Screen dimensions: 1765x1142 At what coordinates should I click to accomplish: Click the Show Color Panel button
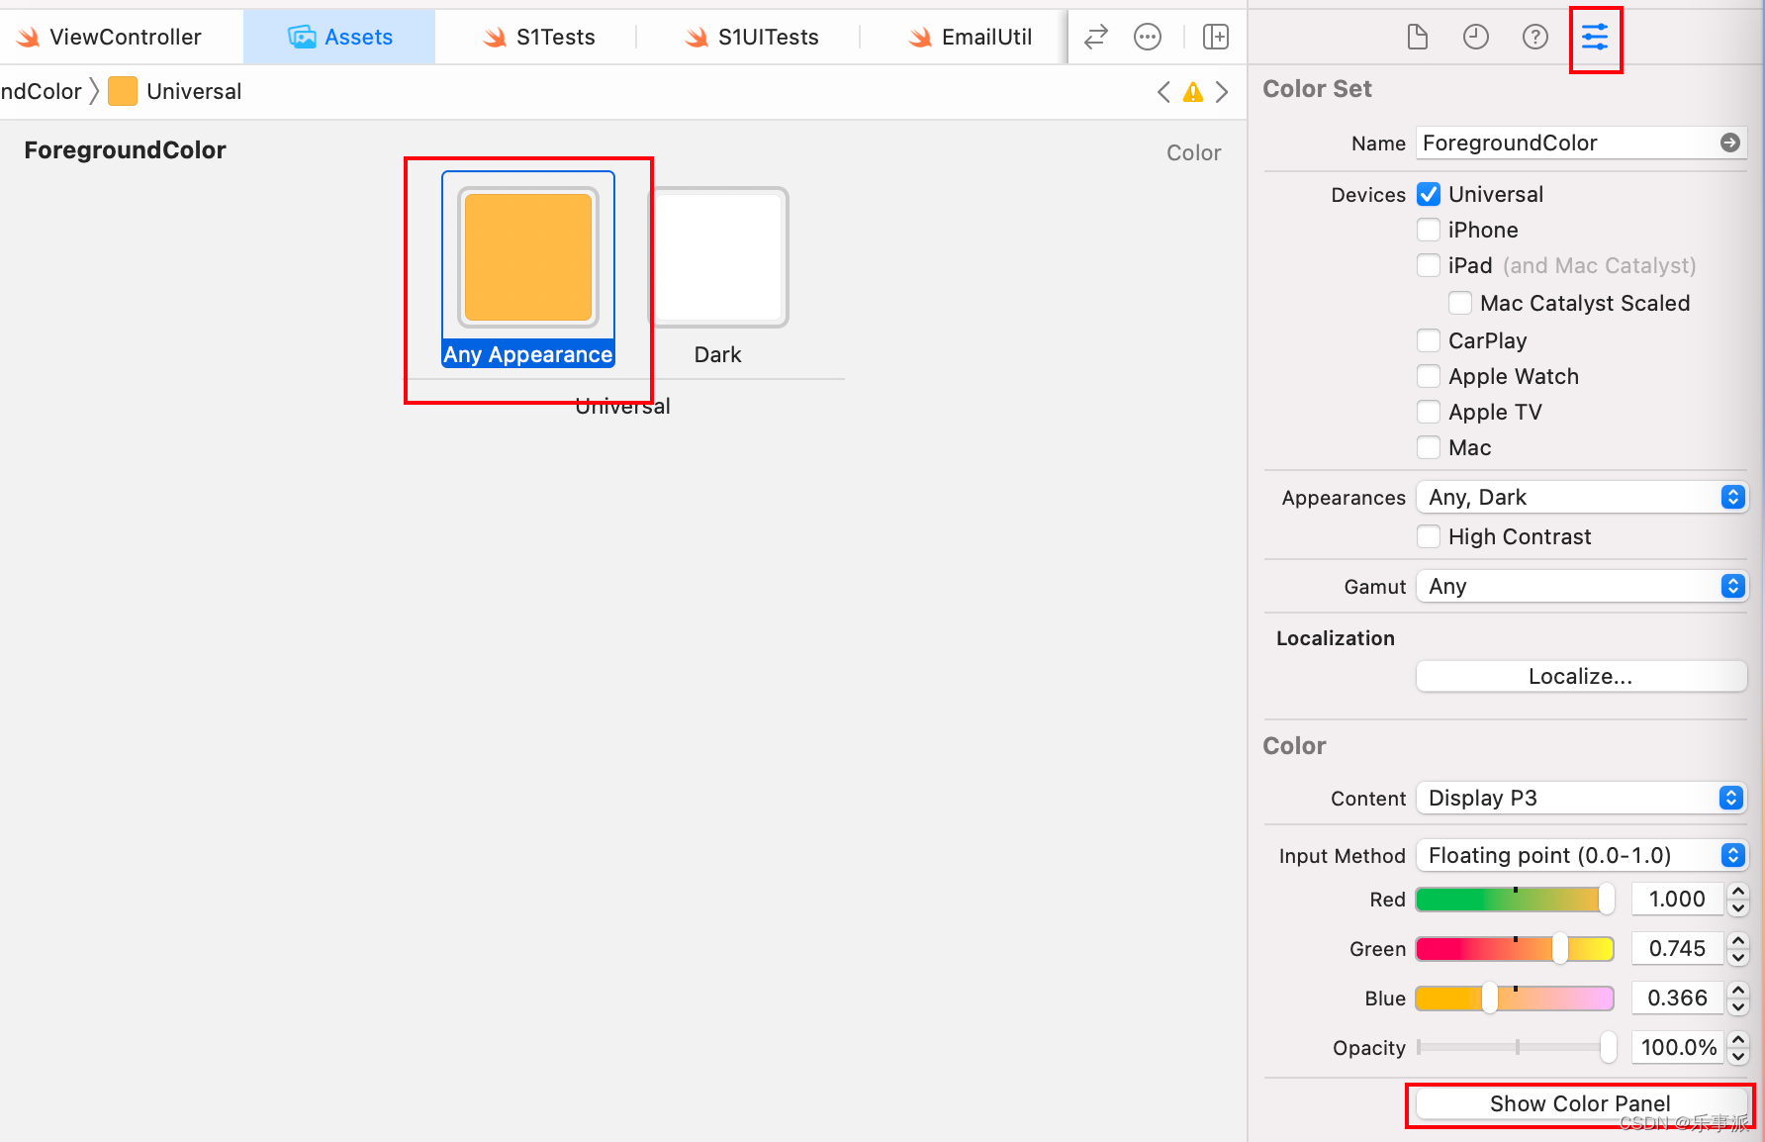[x=1581, y=1103]
